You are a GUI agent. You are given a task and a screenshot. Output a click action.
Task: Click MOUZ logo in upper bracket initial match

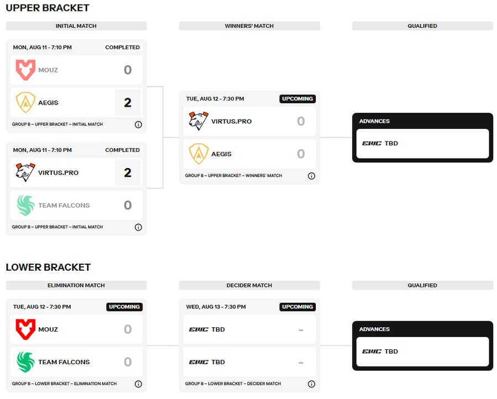(x=25, y=70)
